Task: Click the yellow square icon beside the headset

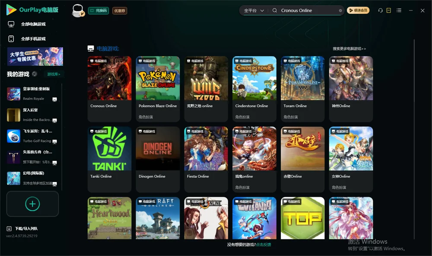Action: (389, 10)
